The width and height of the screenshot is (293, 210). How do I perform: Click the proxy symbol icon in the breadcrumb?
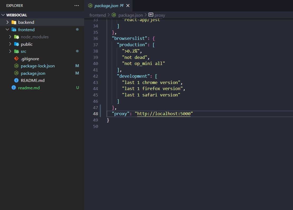tap(151, 15)
